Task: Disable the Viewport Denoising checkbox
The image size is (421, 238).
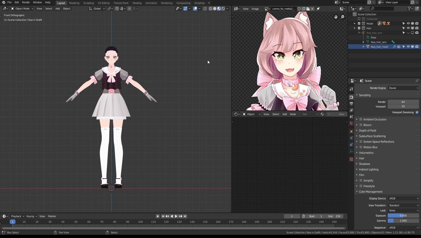Action: 417,112
